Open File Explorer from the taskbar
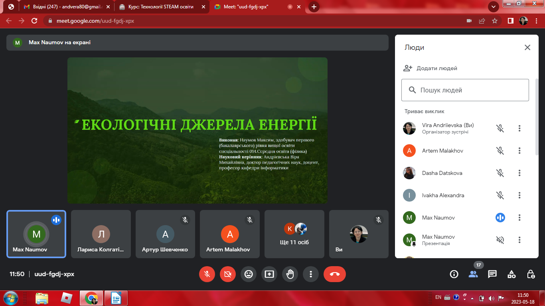This screenshot has height=306, width=545. [x=42, y=298]
